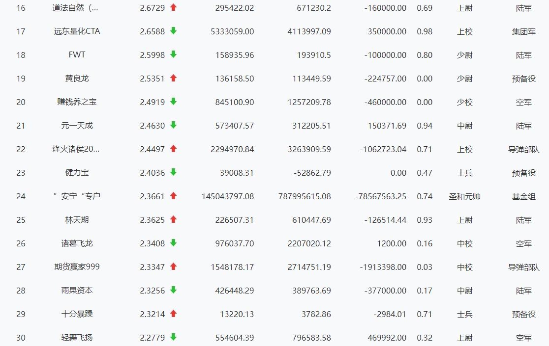Open the "安宁"专户 account entry
Screen dimensions: 549x346
click(77, 196)
